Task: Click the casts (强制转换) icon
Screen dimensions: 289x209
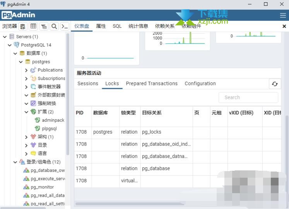Action: click(33, 104)
